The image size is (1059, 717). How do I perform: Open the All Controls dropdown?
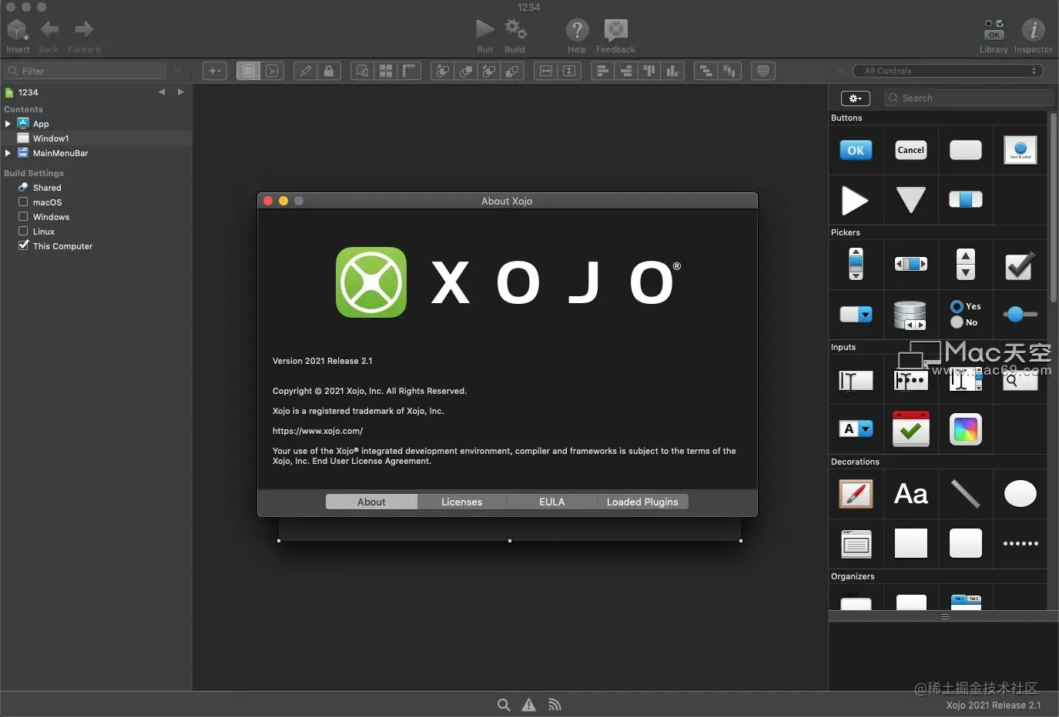(x=948, y=71)
